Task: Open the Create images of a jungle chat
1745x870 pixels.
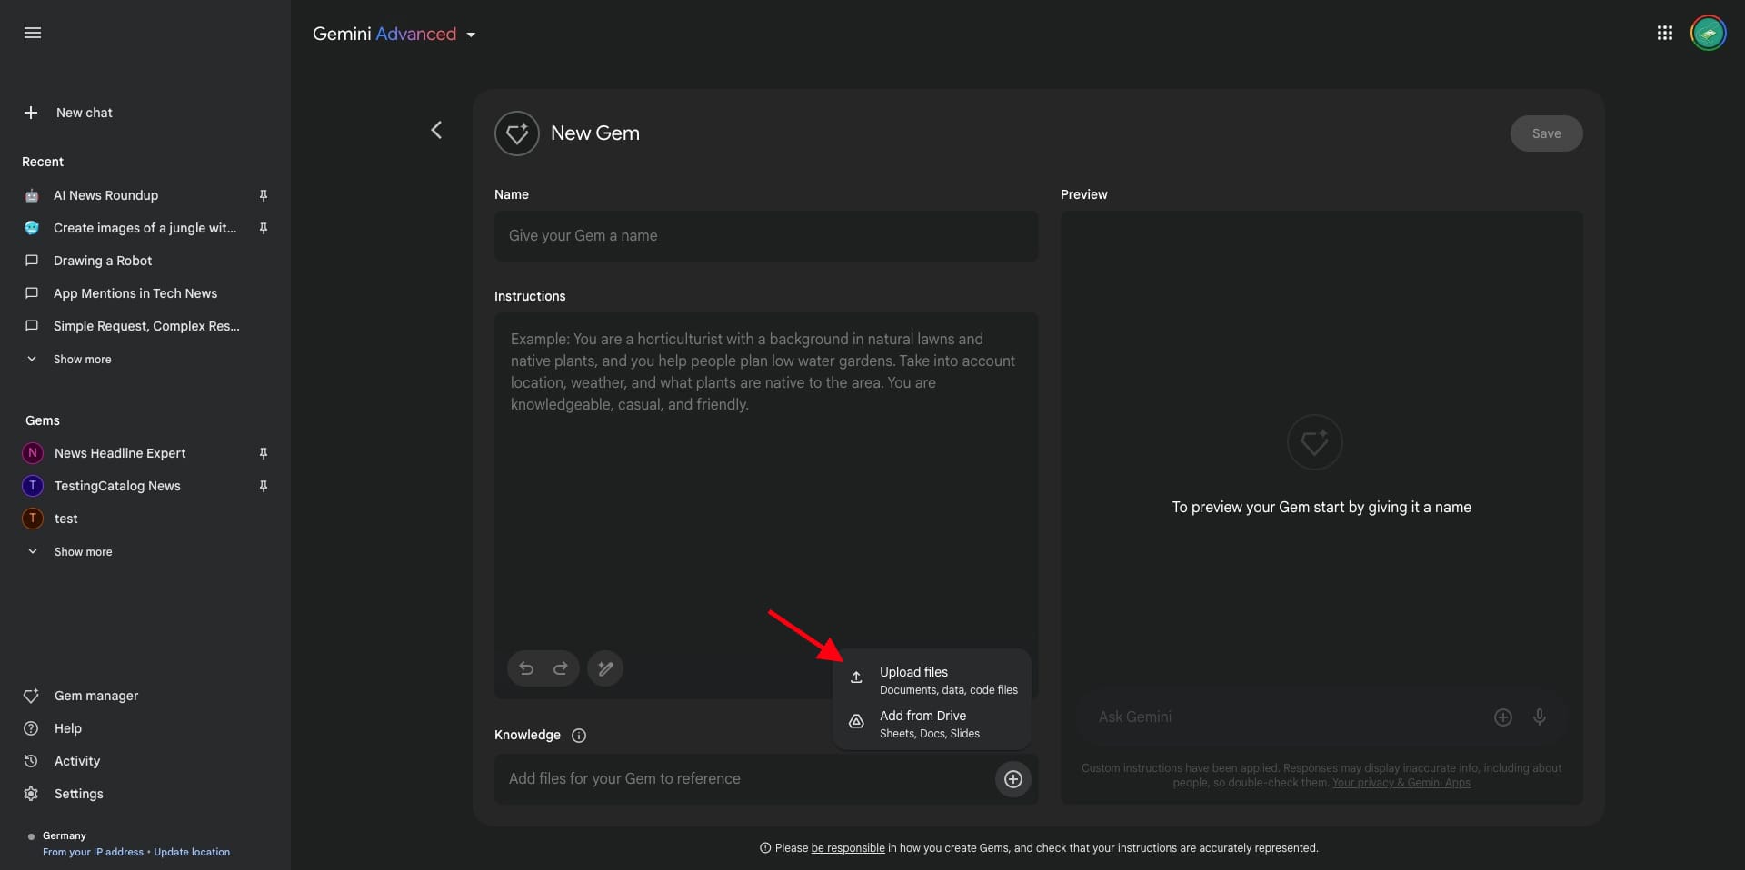Action: (x=145, y=228)
